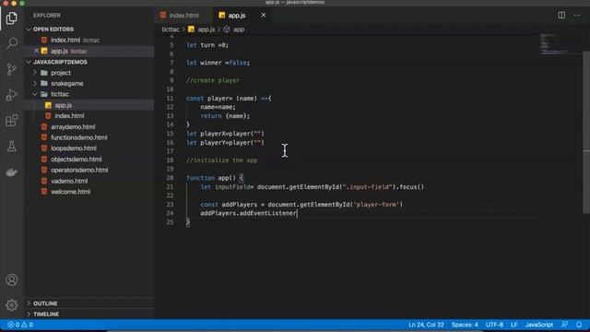The image size is (590, 332).
Task: Click the EXPLORER panel title
Action: (47, 16)
